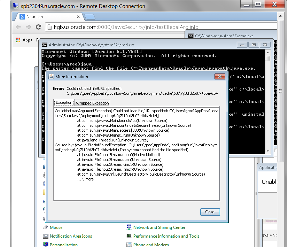Viewport: 288px width, 247px height.
Task: Open the Mouse control panel item
Action: tap(56, 227)
